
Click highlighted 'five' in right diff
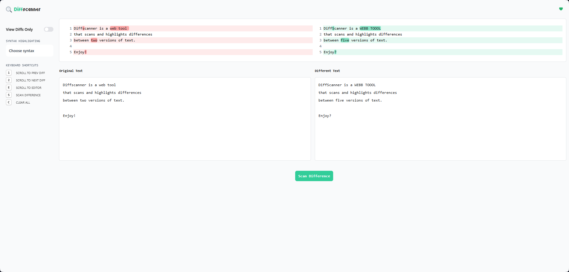(345, 40)
